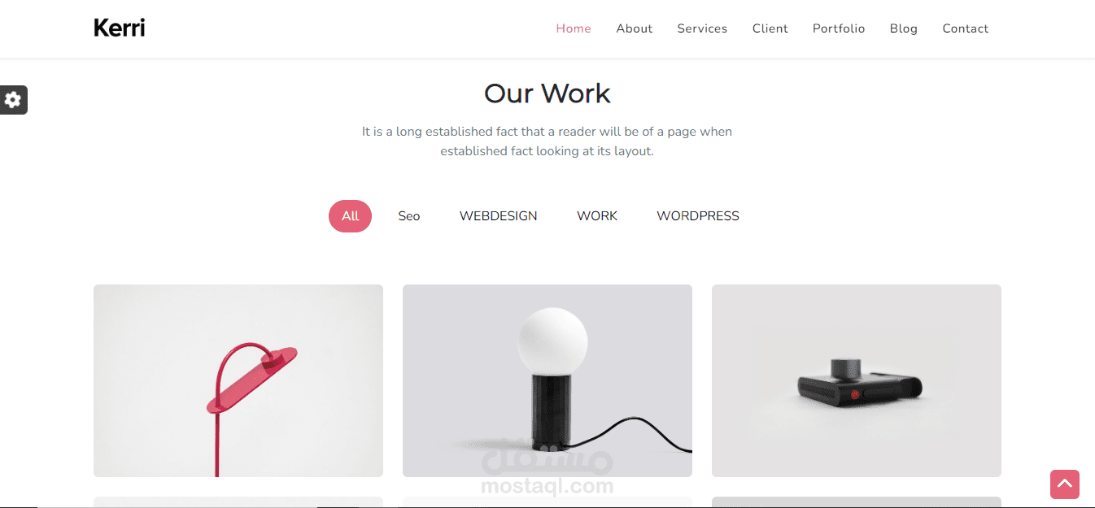Go to the Contact nav link
This screenshot has height=508, width=1095.
[x=966, y=28]
